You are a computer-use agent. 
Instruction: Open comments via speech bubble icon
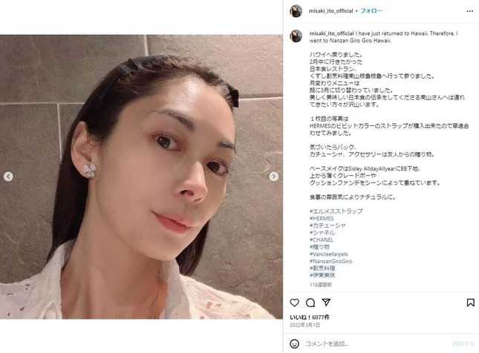pyautogui.click(x=310, y=303)
